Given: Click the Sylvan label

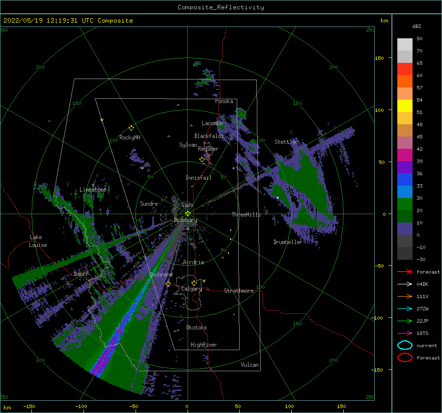Looking at the screenshot, I should click(188, 145).
